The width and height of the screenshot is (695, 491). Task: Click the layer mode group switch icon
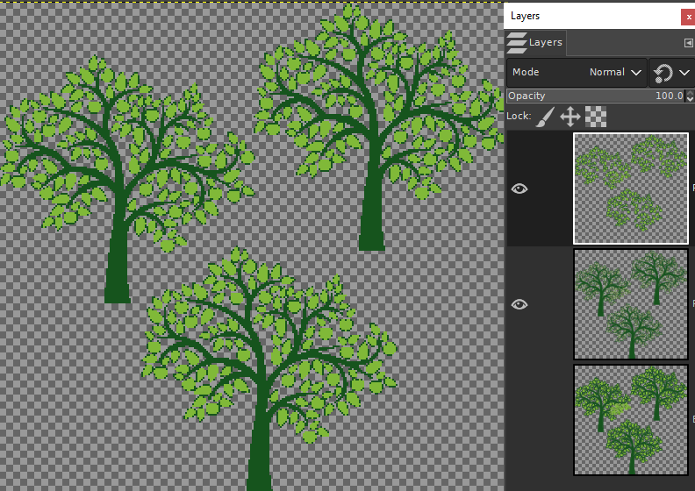(663, 73)
